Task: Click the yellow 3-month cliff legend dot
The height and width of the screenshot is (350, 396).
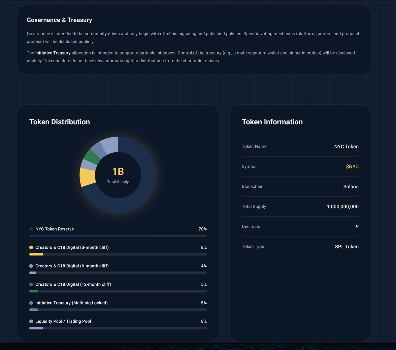Action: [x=31, y=247]
